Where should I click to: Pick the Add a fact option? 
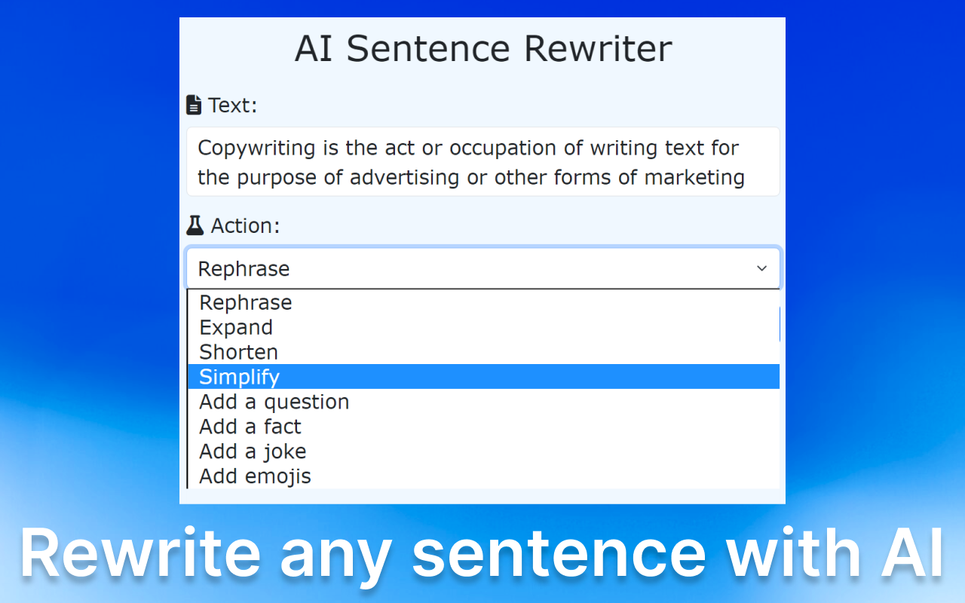coord(250,426)
